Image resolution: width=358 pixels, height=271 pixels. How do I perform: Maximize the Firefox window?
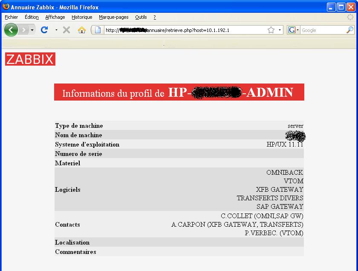pyautogui.click(x=341, y=7)
